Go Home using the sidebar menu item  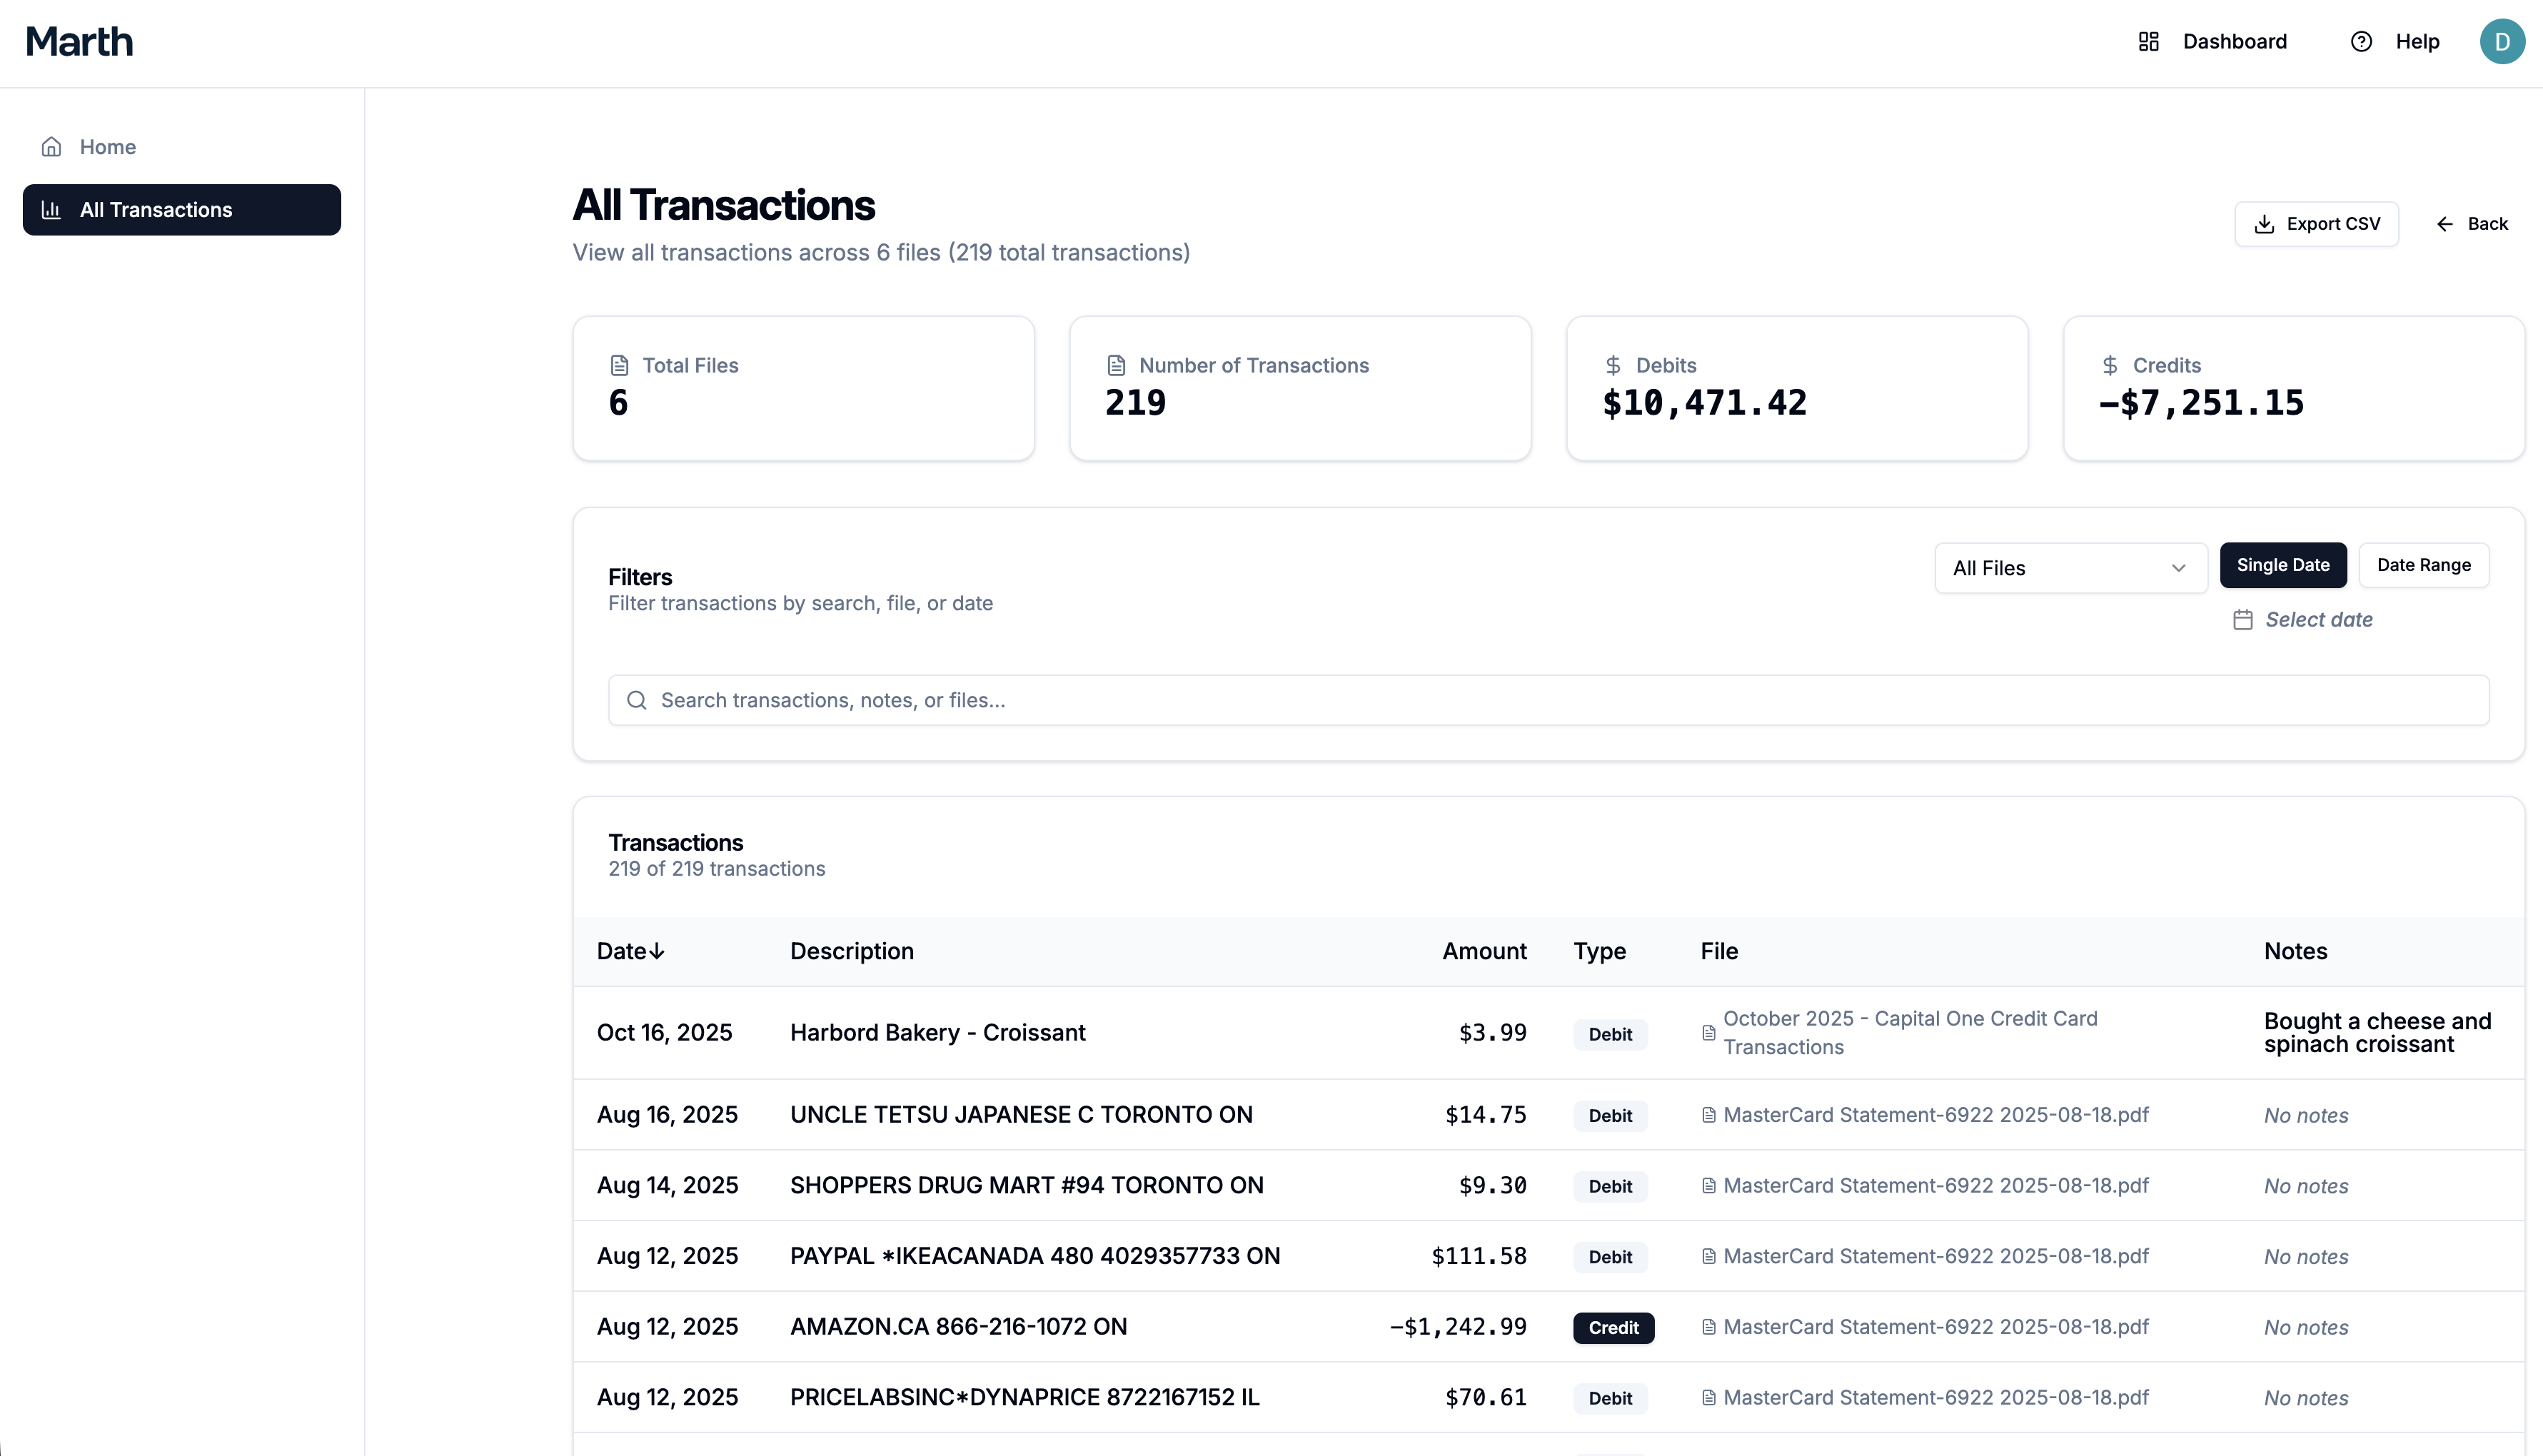click(107, 146)
